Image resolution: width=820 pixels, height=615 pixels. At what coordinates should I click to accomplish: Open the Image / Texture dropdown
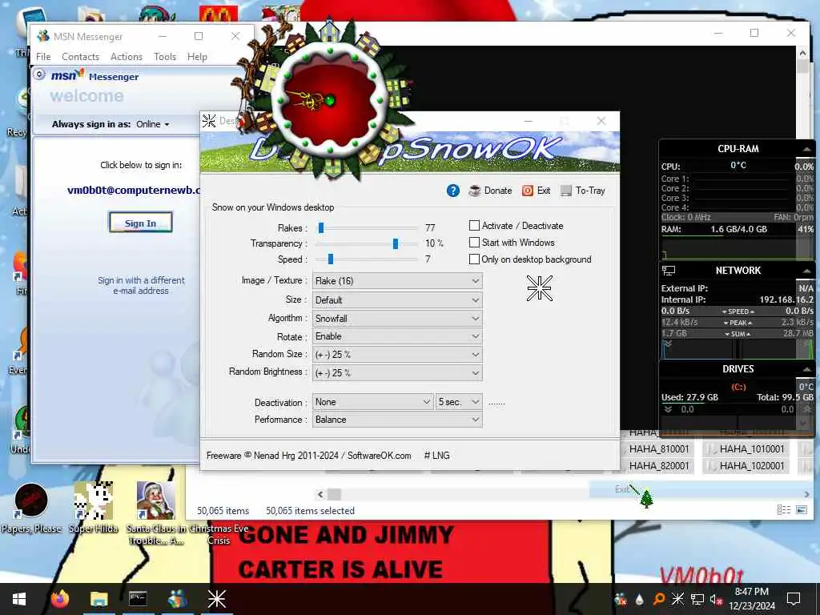pos(397,281)
